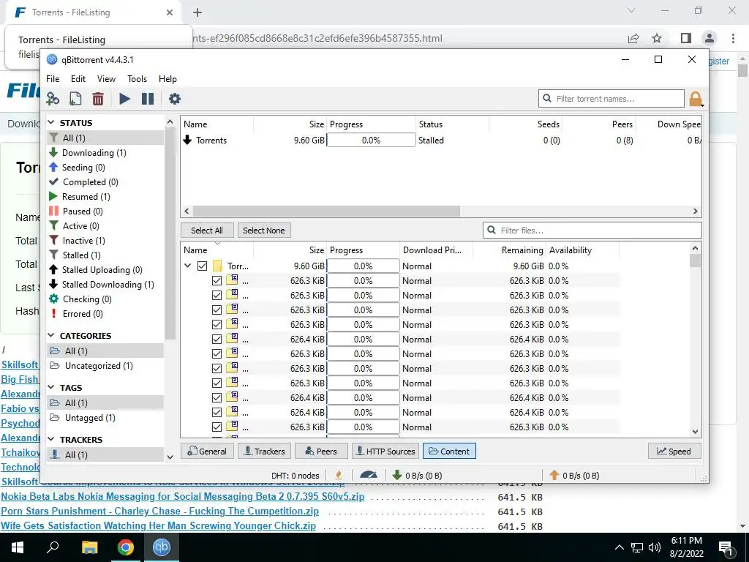
Task: Open the Chrome tab search chevron
Action: (631, 10)
